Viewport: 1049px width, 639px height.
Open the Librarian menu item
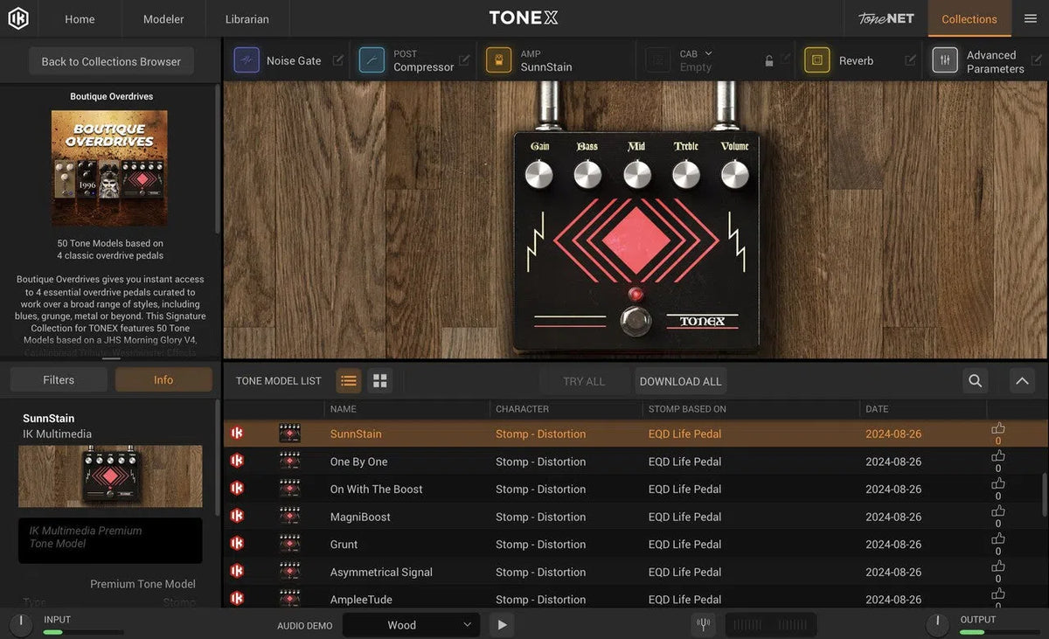247,17
